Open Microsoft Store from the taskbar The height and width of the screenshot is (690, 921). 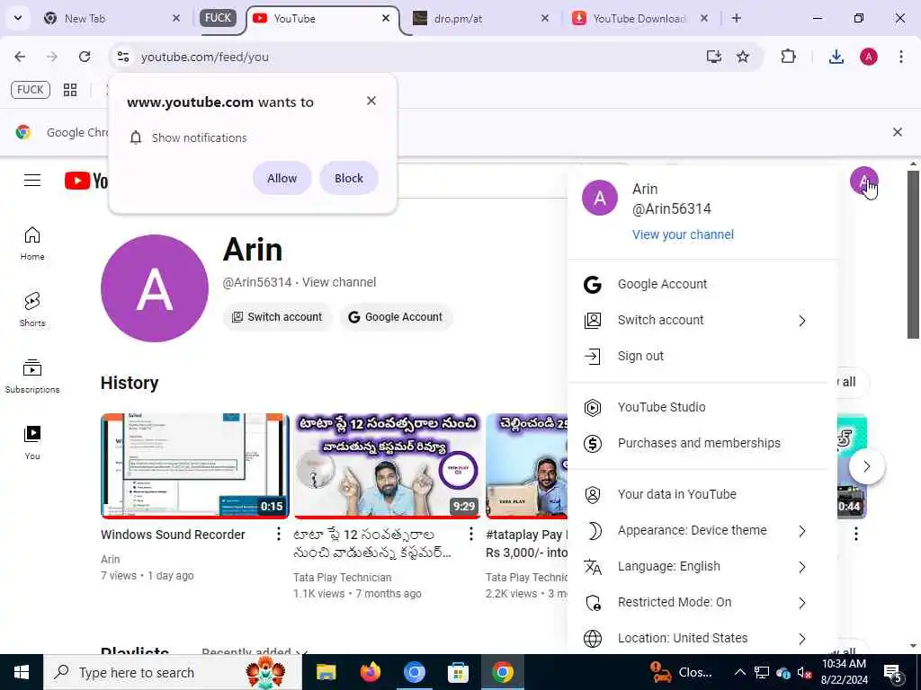[458, 672]
